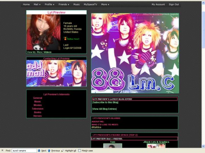This screenshot has height=153, width=205.
Task: Click 'RUSKIN, Florida' location text
Action: 72,29
